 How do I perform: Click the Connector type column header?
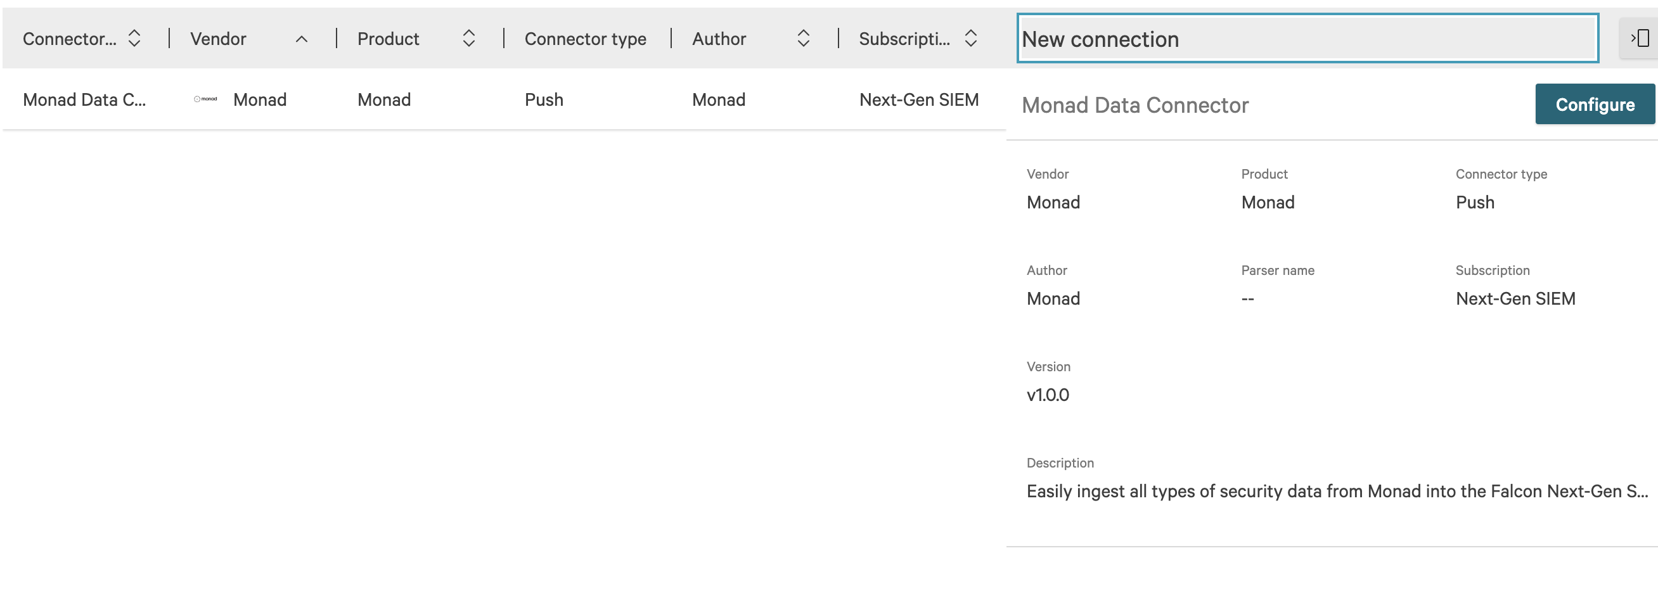pyautogui.click(x=585, y=39)
